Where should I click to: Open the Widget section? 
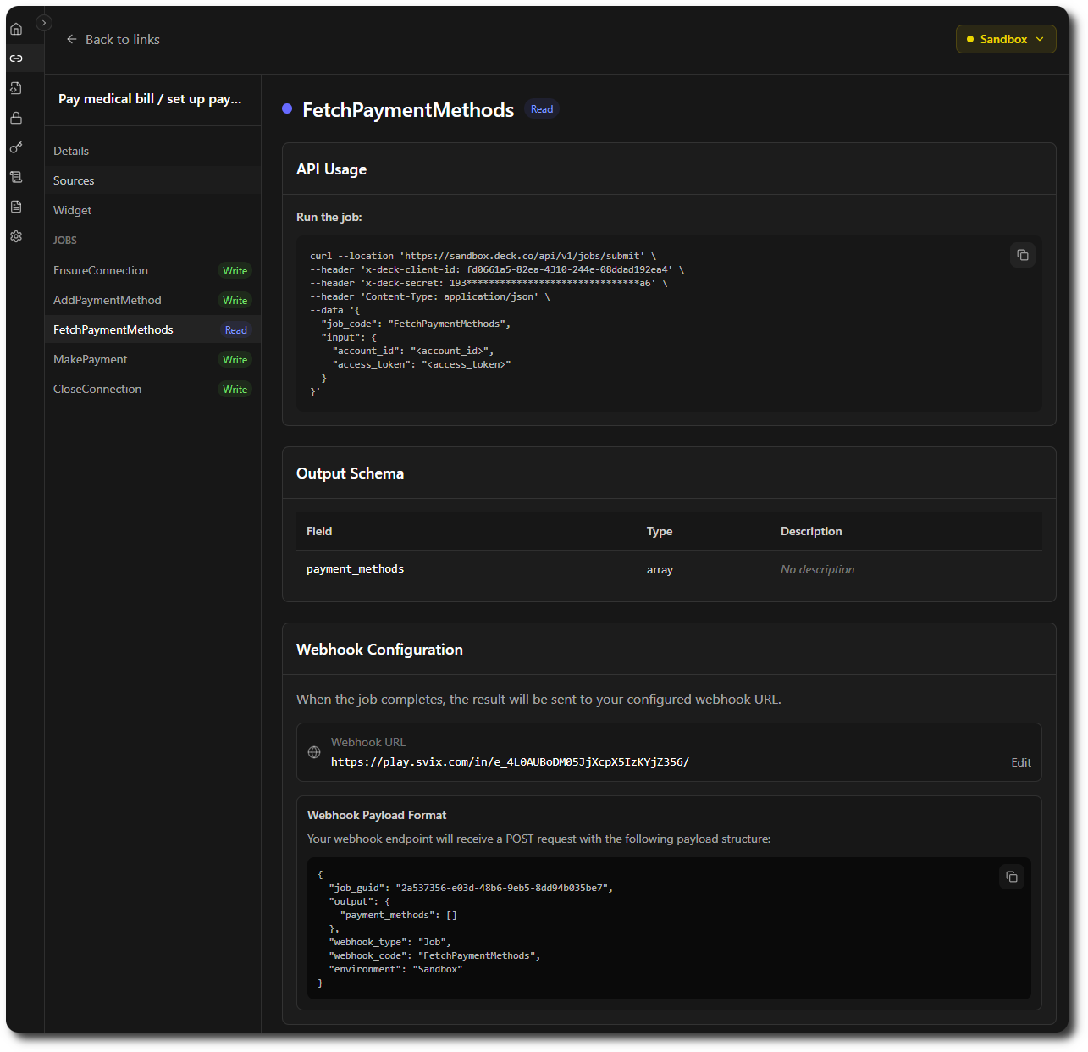tap(152, 210)
